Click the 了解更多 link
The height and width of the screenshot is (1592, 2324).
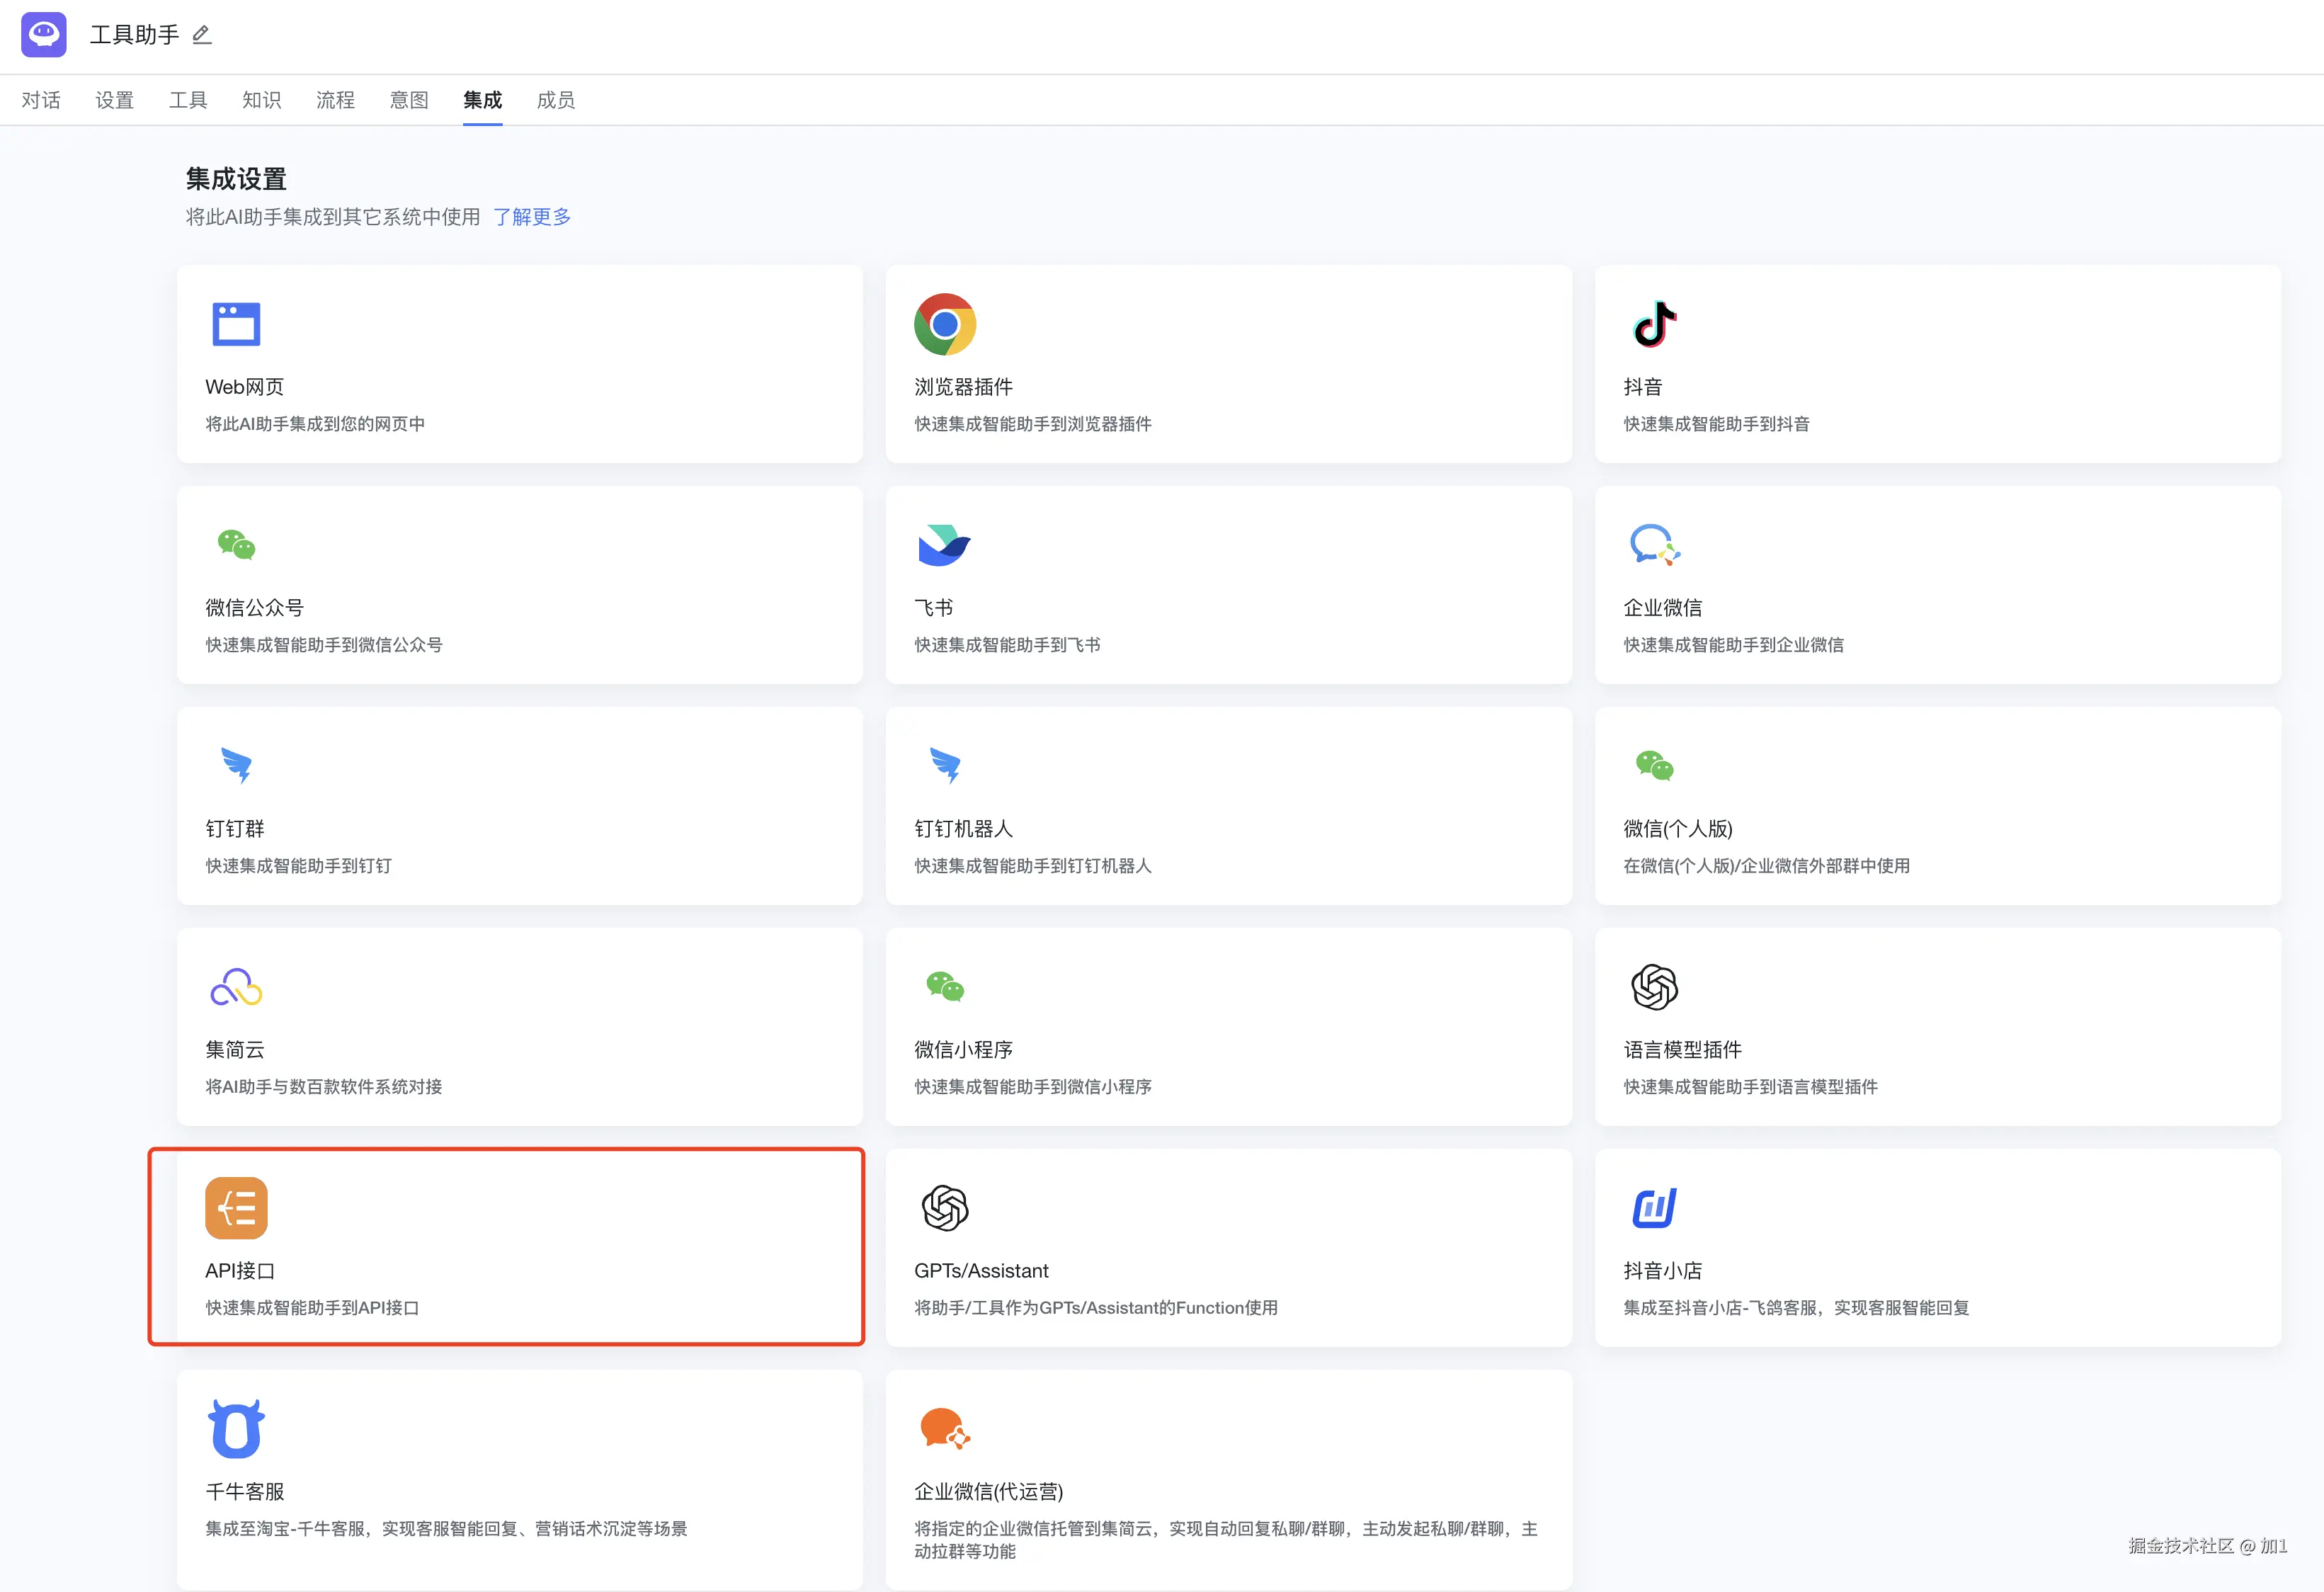531,217
